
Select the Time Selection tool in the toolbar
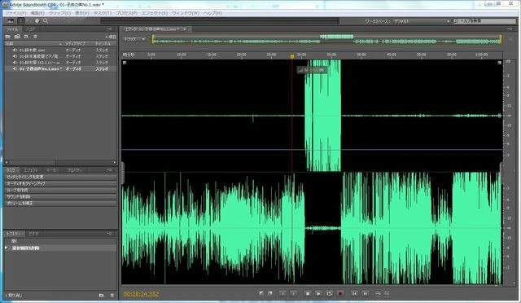click(20, 21)
